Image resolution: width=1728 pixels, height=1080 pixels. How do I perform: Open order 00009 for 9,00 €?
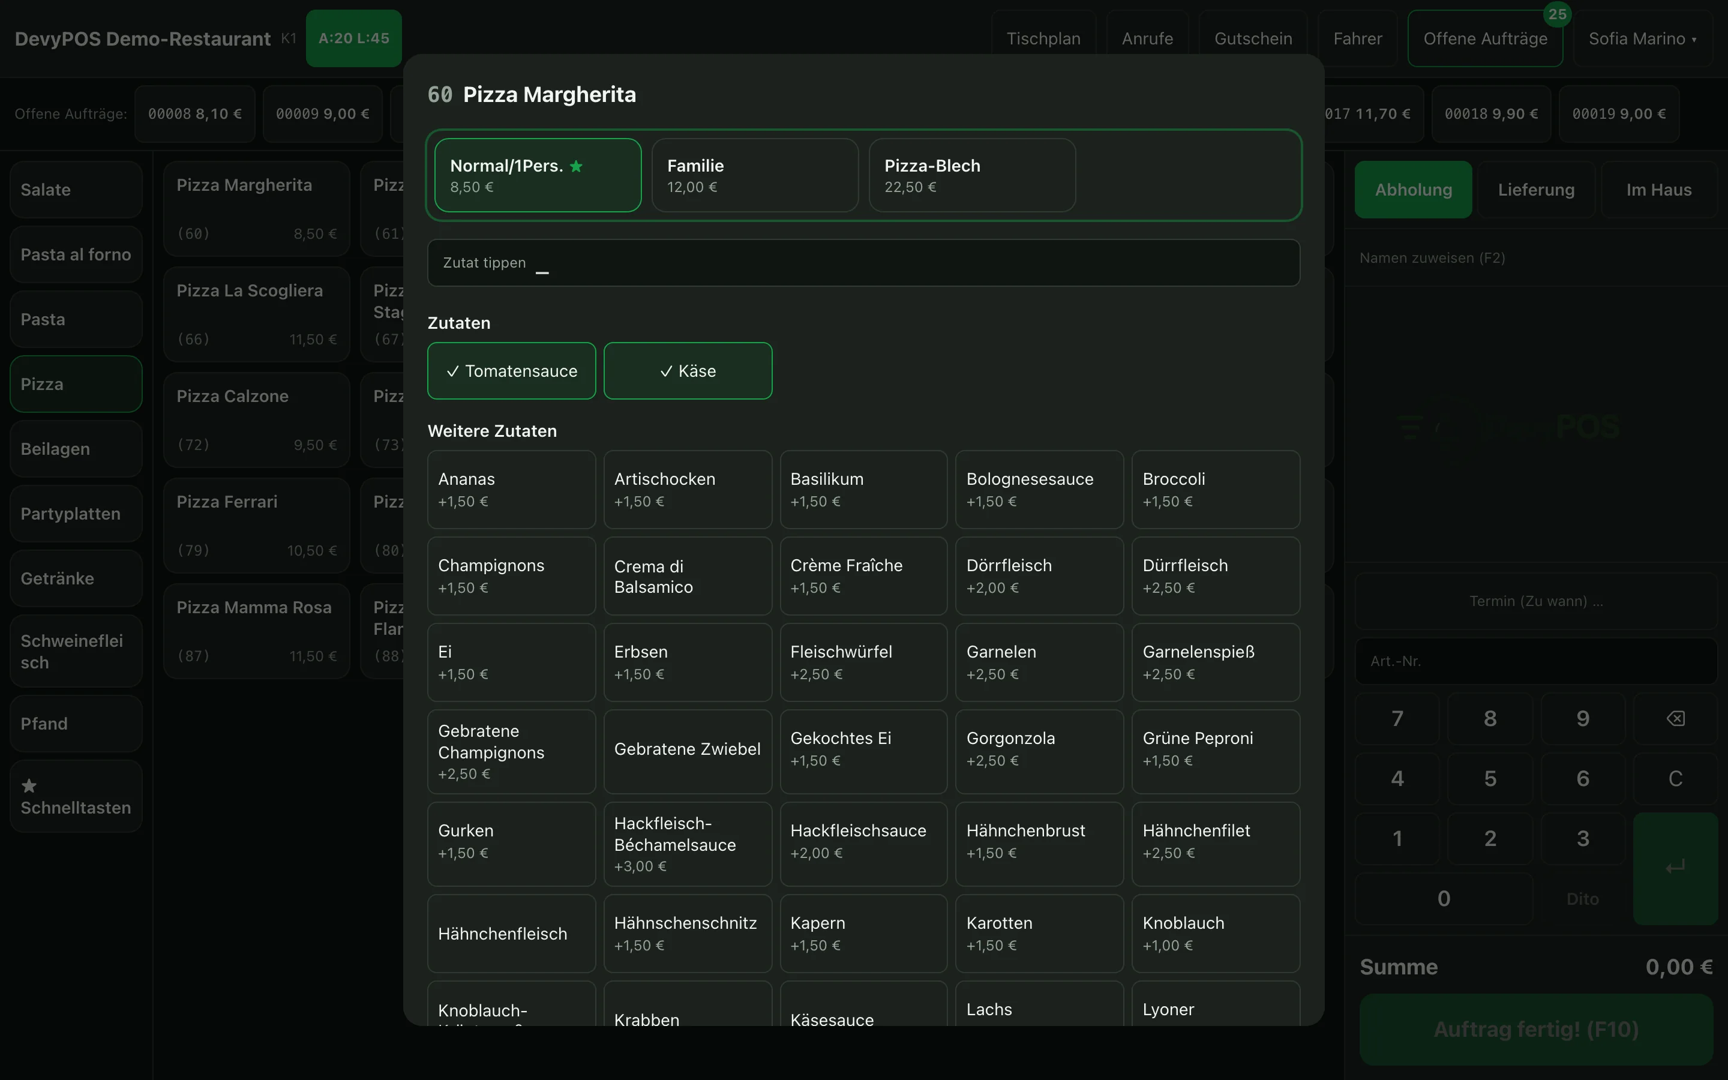[322, 113]
